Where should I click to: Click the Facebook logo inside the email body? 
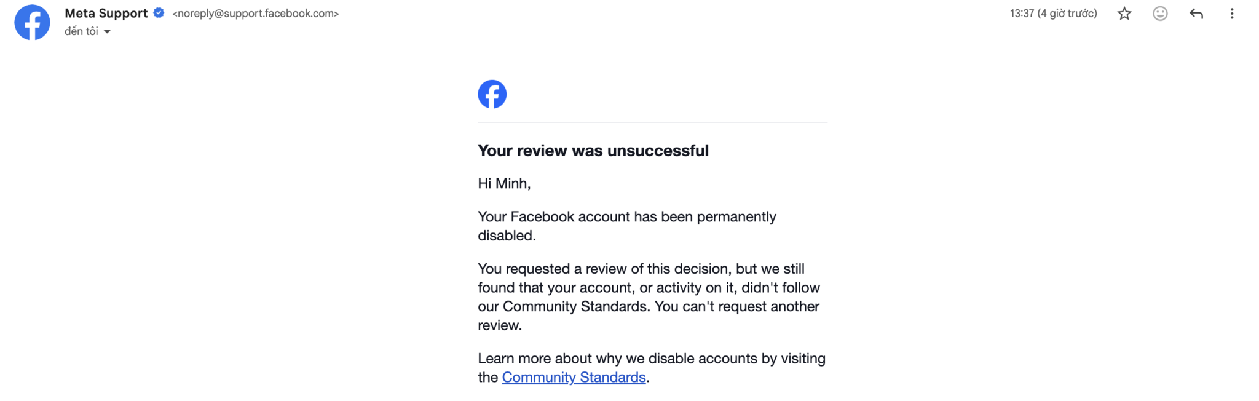[492, 94]
